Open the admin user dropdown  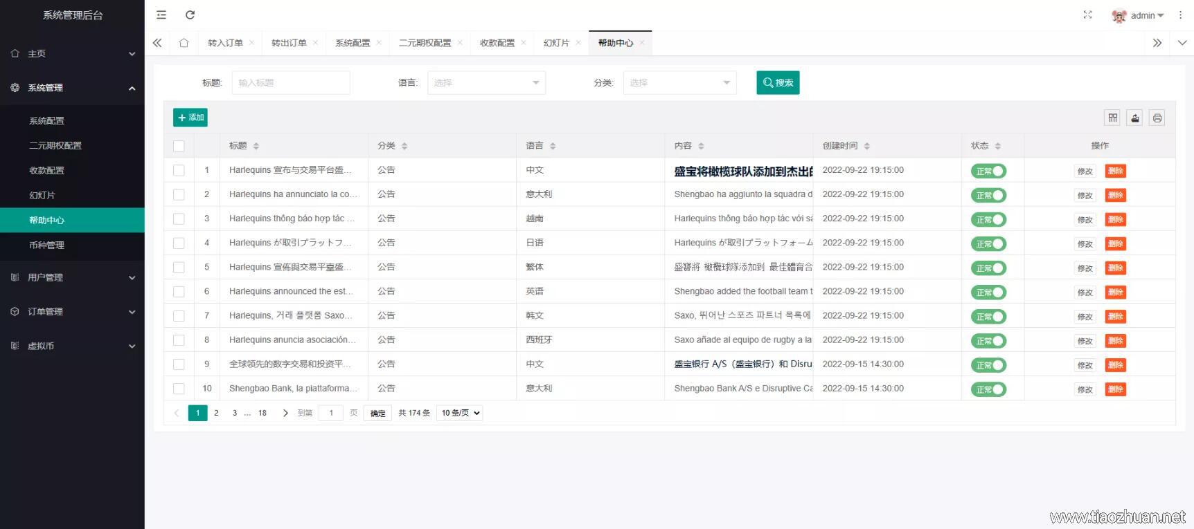pyautogui.click(x=1147, y=15)
